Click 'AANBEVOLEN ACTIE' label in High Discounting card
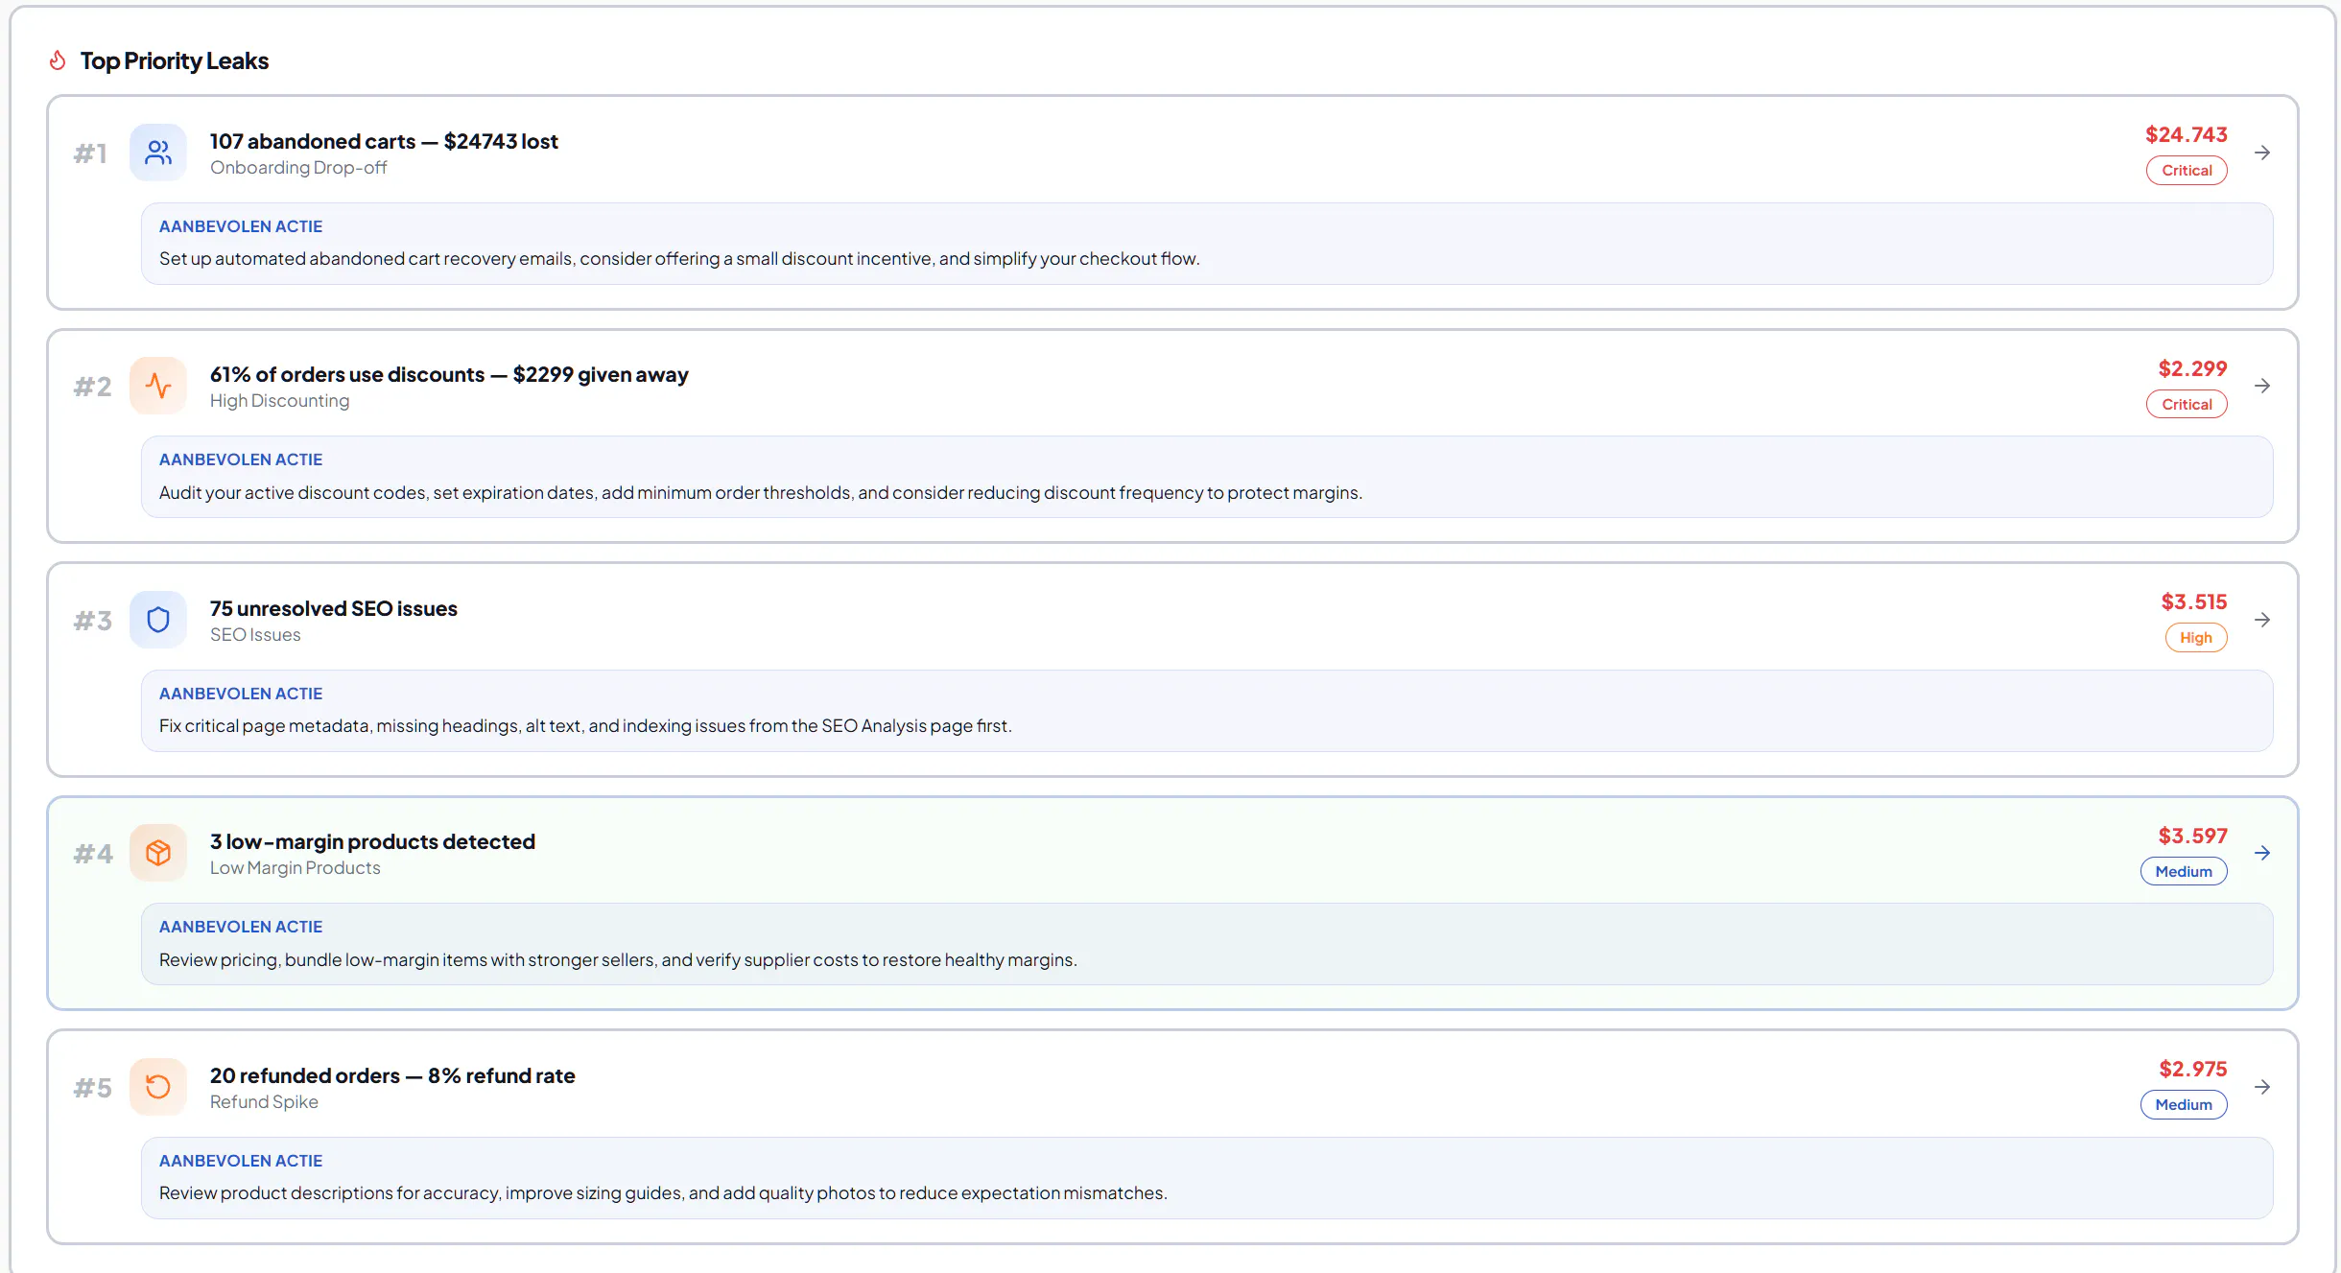 coord(241,460)
